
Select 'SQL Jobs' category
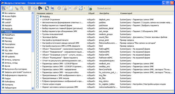pos(8,50)
